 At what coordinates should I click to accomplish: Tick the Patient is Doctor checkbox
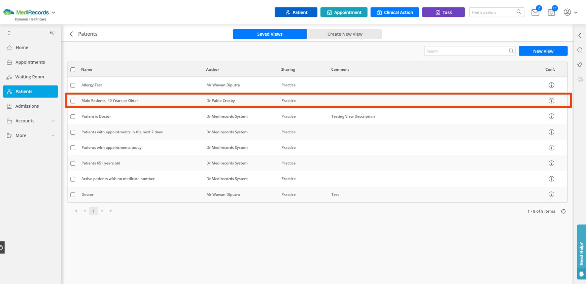[x=73, y=116]
